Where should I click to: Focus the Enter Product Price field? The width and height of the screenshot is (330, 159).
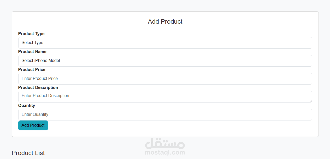point(165,79)
